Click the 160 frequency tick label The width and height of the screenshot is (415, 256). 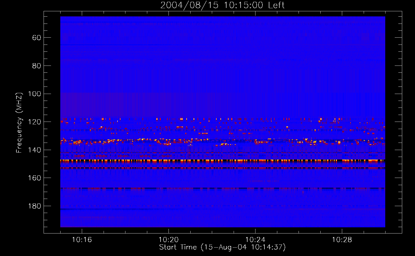(x=34, y=178)
